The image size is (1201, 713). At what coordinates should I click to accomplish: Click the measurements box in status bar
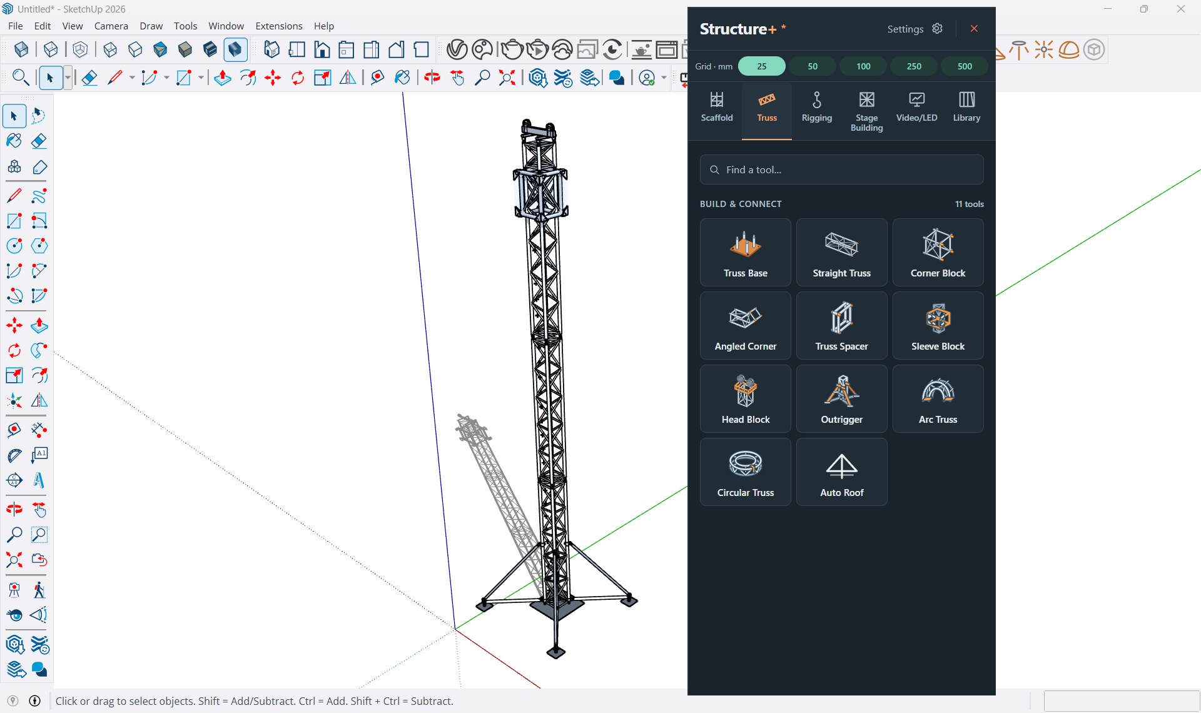1122,701
